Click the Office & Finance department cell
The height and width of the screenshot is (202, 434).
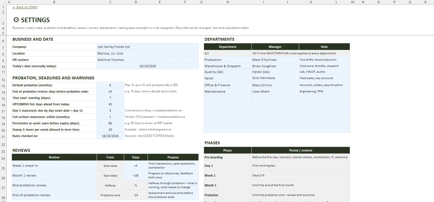[228, 85]
